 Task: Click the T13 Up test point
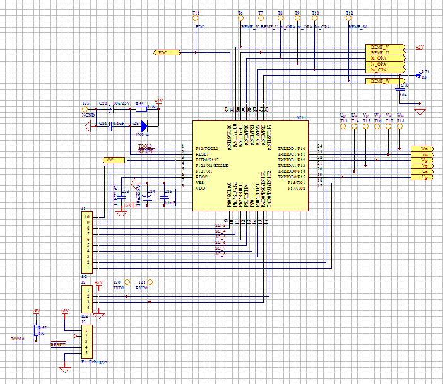click(343, 126)
